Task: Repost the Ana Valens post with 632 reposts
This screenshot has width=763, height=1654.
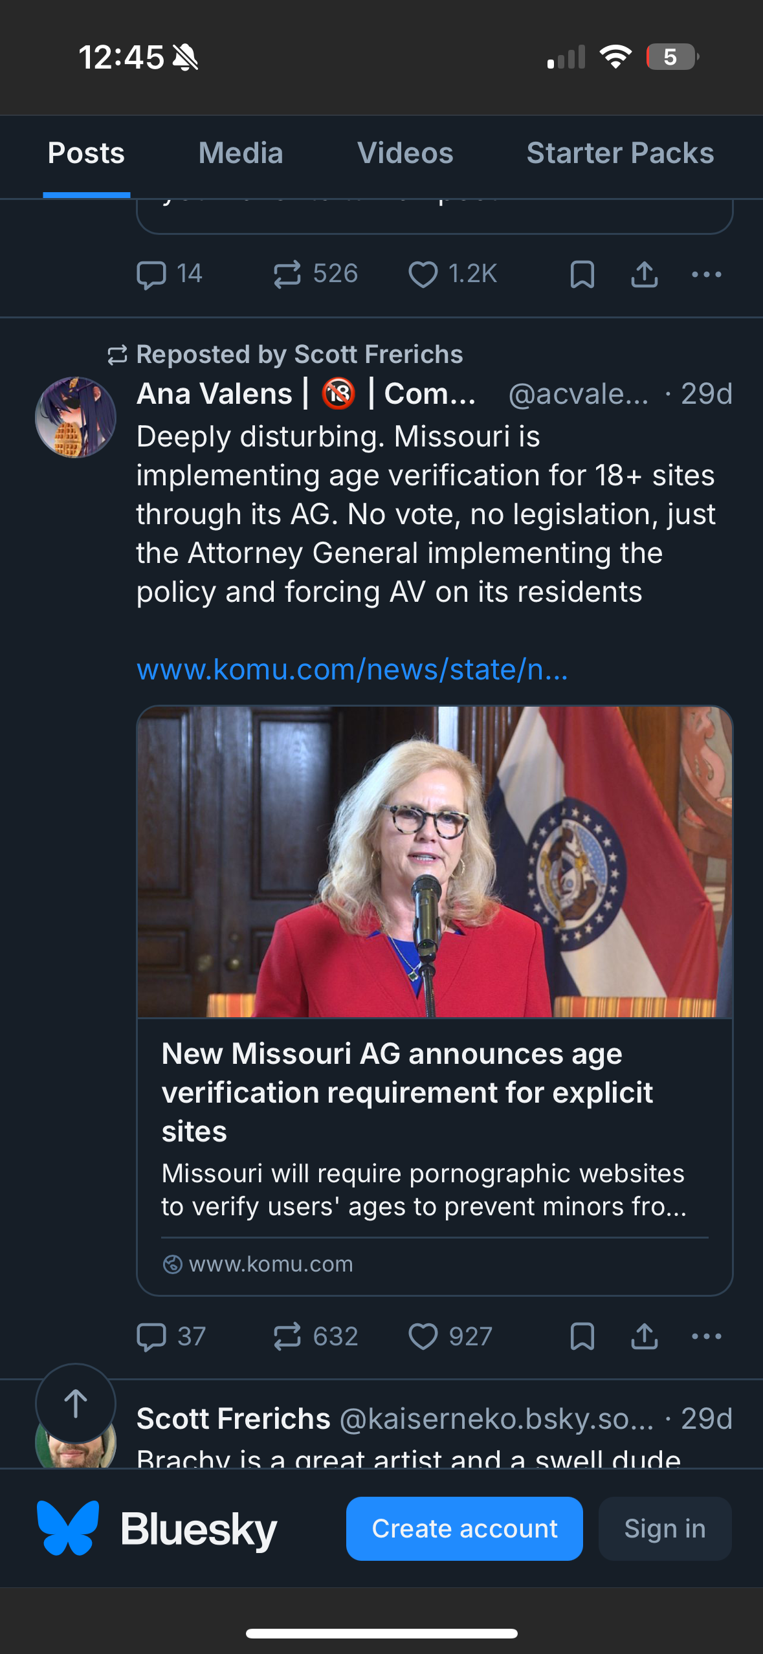Action: pos(315,1337)
